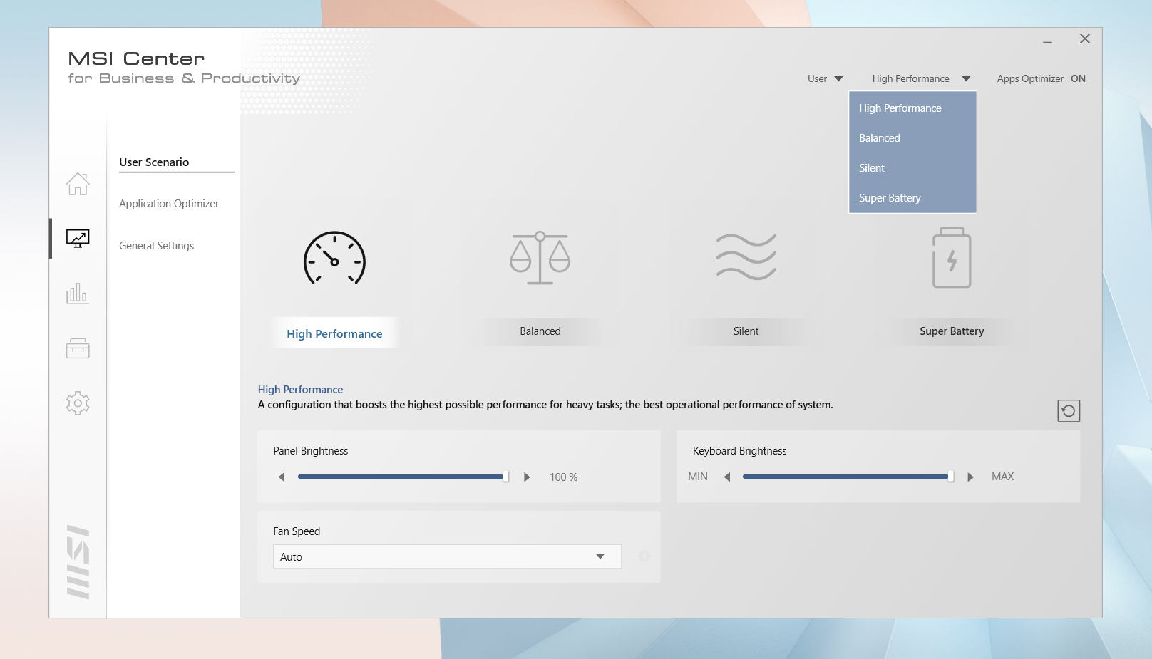
Task: Increase keyboard brightness with right arrow
Action: point(970,477)
